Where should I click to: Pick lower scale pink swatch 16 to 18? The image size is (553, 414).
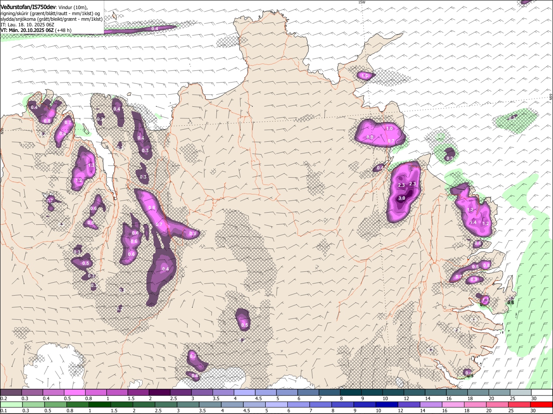tap(454, 404)
